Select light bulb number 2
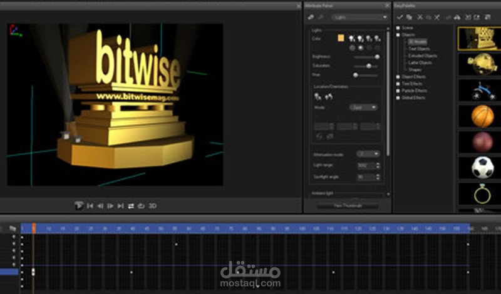 point(361,39)
